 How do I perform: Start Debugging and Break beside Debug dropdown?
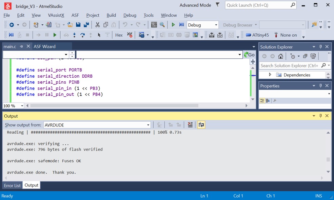coord(181,25)
